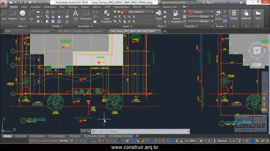Open the annotation scale 1:1 dropdown
The image size is (270, 151).
[x=191, y=141]
